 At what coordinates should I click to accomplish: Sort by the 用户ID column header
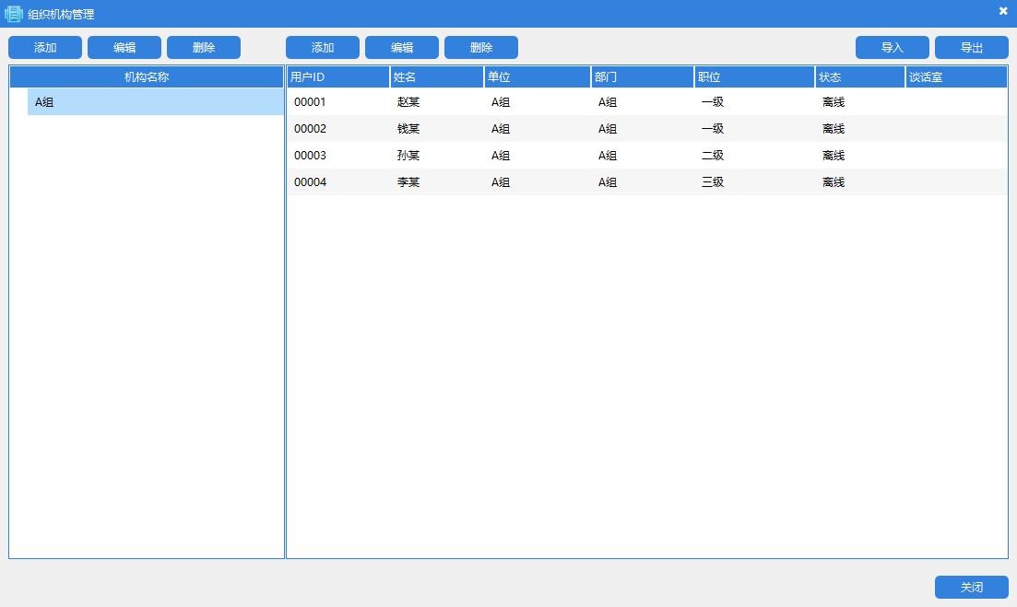pos(337,77)
